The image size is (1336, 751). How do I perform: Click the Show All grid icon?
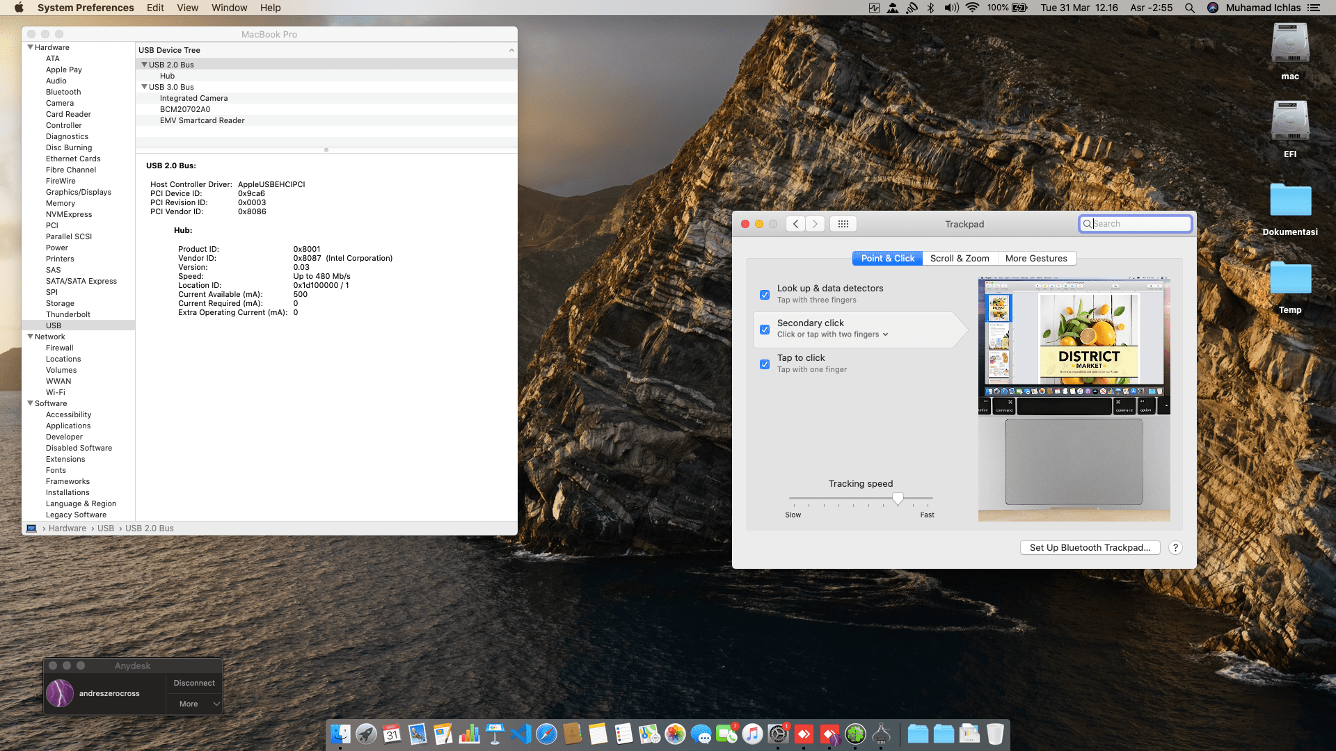point(843,224)
